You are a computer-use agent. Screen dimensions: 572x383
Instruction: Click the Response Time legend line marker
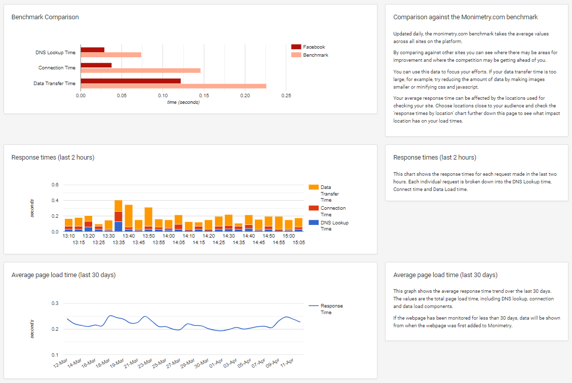pyautogui.click(x=313, y=306)
